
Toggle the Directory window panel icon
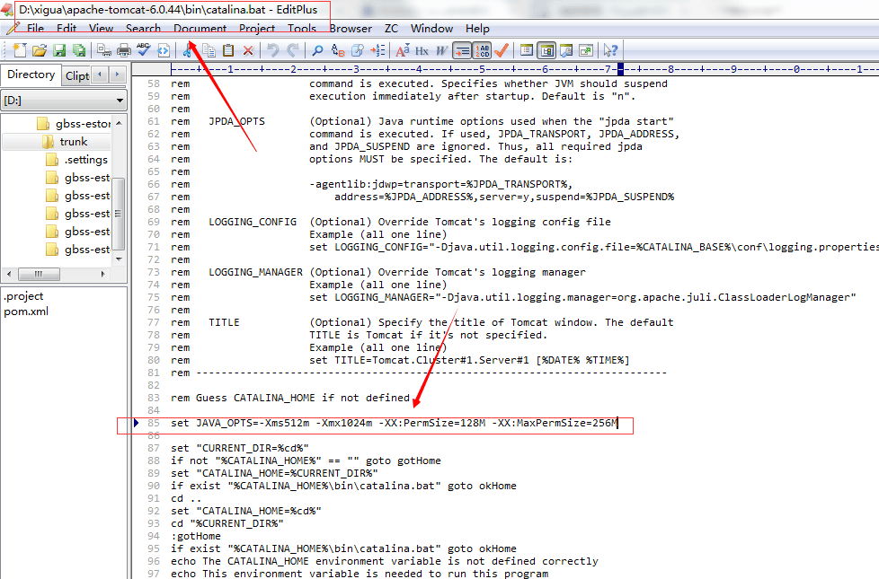tap(527, 50)
